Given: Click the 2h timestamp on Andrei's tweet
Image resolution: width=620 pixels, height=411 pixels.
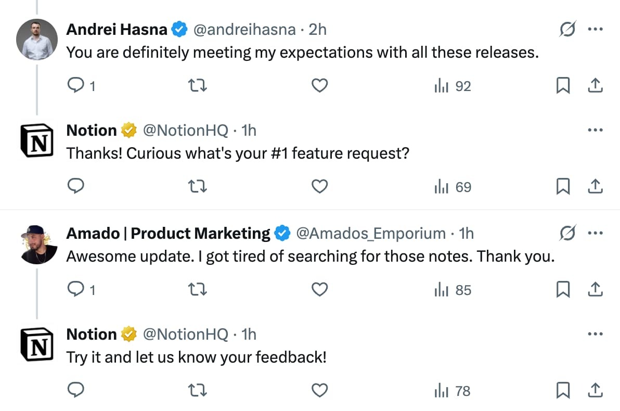Looking at the screenshot, I should pyautogui.click(x=318, y=29).
